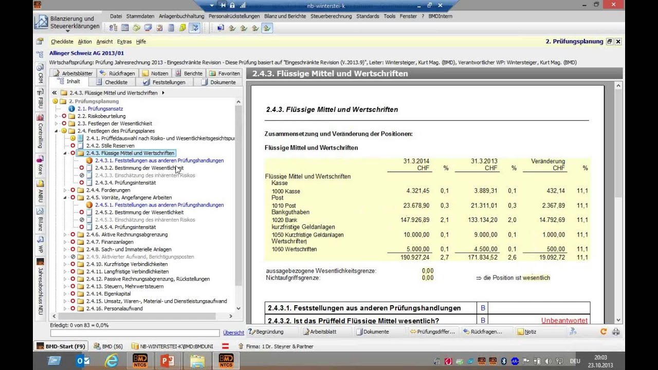Image resolution: width=658 pixels, height=370 pixels.
Task: Click the Übersicht link
Action: click(233, 332)
